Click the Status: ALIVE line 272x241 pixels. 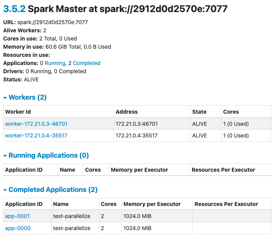tap(21, 79)
